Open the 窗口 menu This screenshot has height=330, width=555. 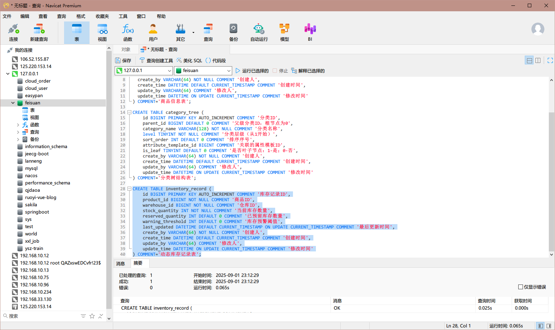[141, 16]
